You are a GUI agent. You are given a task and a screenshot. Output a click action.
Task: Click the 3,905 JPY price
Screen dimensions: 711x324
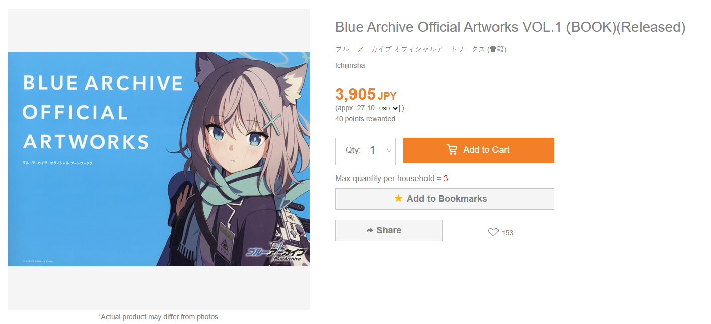coord(366,94)
